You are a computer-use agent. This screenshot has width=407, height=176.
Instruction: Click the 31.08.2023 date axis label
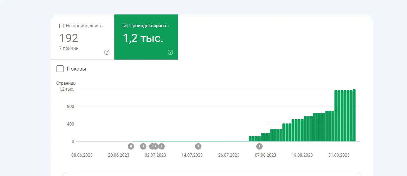pyautogui.click(x=339, y=155)
